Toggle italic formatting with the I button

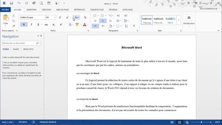click(31, 25)
